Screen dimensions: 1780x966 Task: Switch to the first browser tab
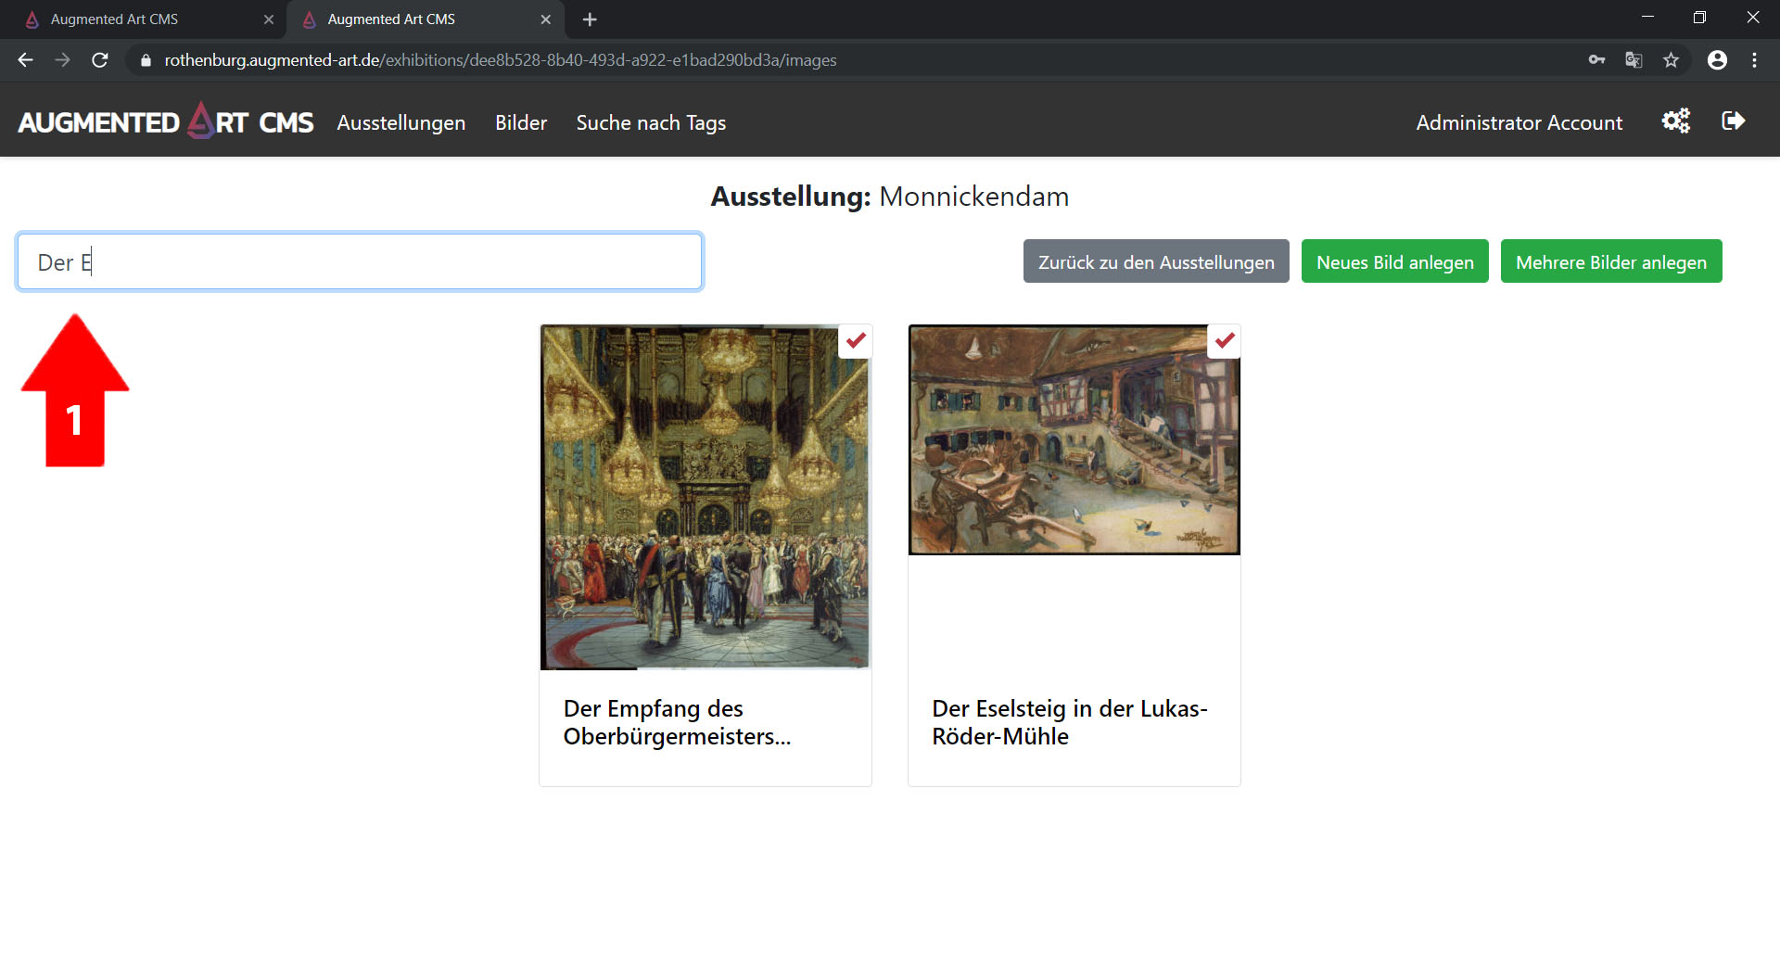pyautogui.click(x=144, y=19)
